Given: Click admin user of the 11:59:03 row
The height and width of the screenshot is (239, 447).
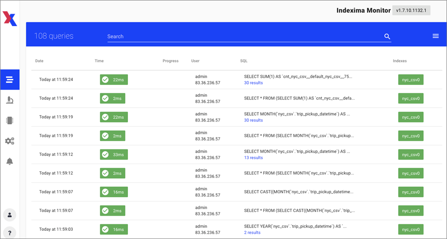Looking at the screenshot, I should (x=201, y=226).
